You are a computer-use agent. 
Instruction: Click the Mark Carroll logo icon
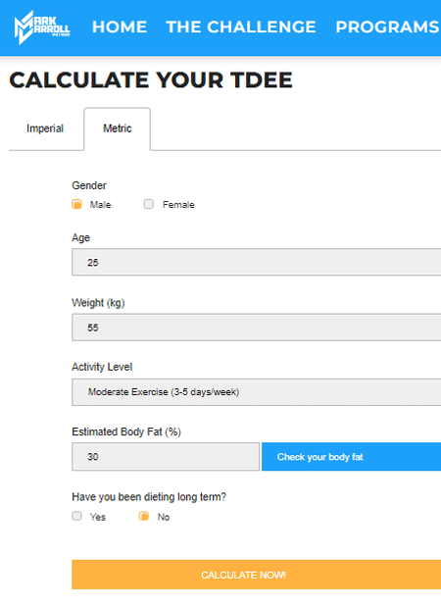click(x=42, y=27)
